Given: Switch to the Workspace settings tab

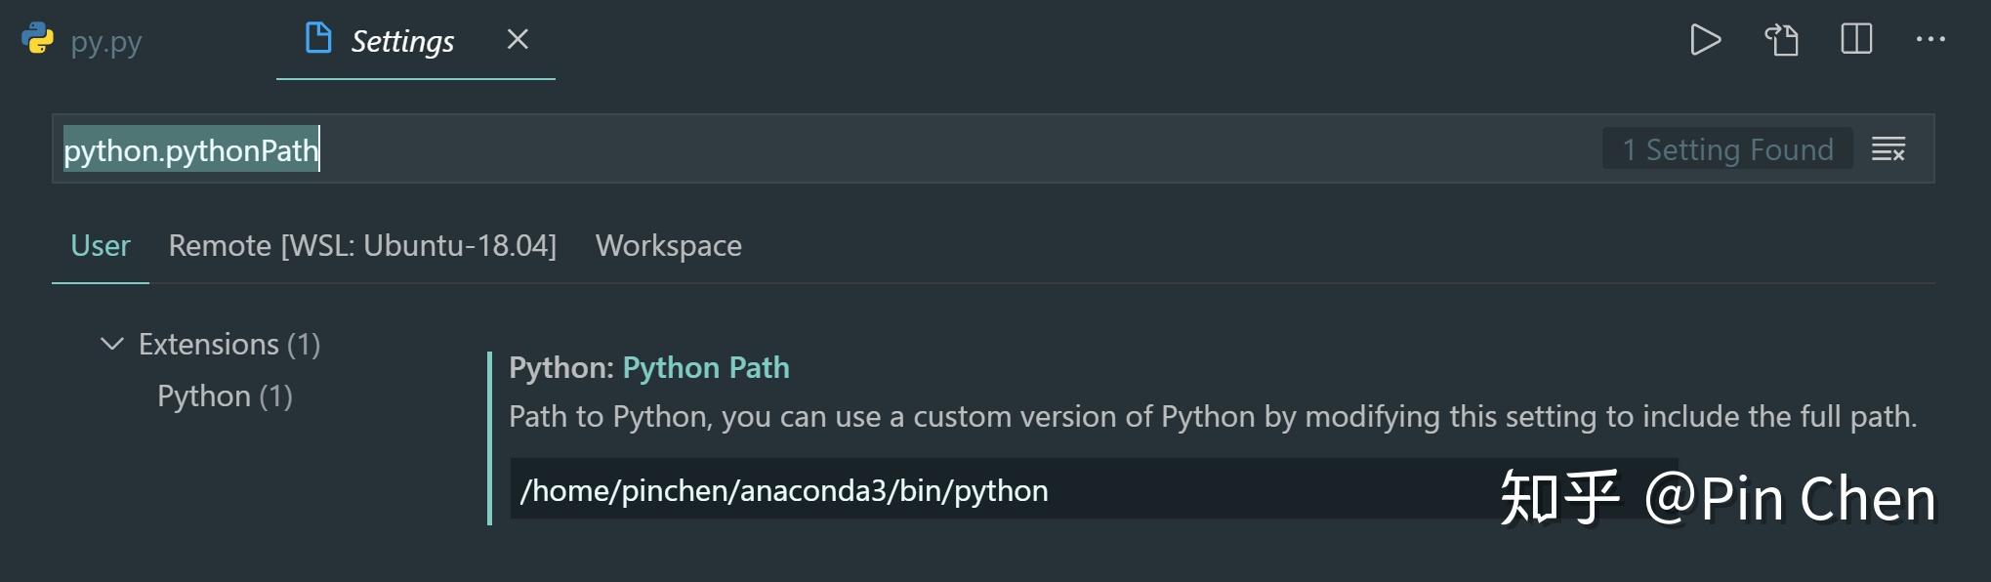Looking at the screenshot, I should pos(668,246).
